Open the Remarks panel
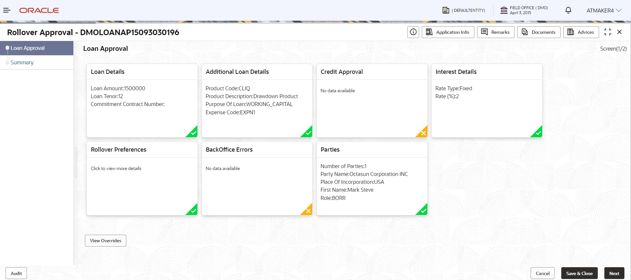Viewport: 631px width, 280px height. (496, 32)
